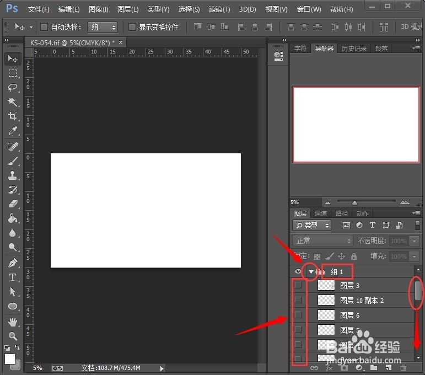Show layer 图层 3 via visibility box
Screen dimensions: 425x375
[298, 285]
